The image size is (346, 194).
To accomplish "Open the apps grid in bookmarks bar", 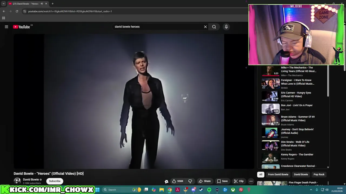I will (4, 18).
